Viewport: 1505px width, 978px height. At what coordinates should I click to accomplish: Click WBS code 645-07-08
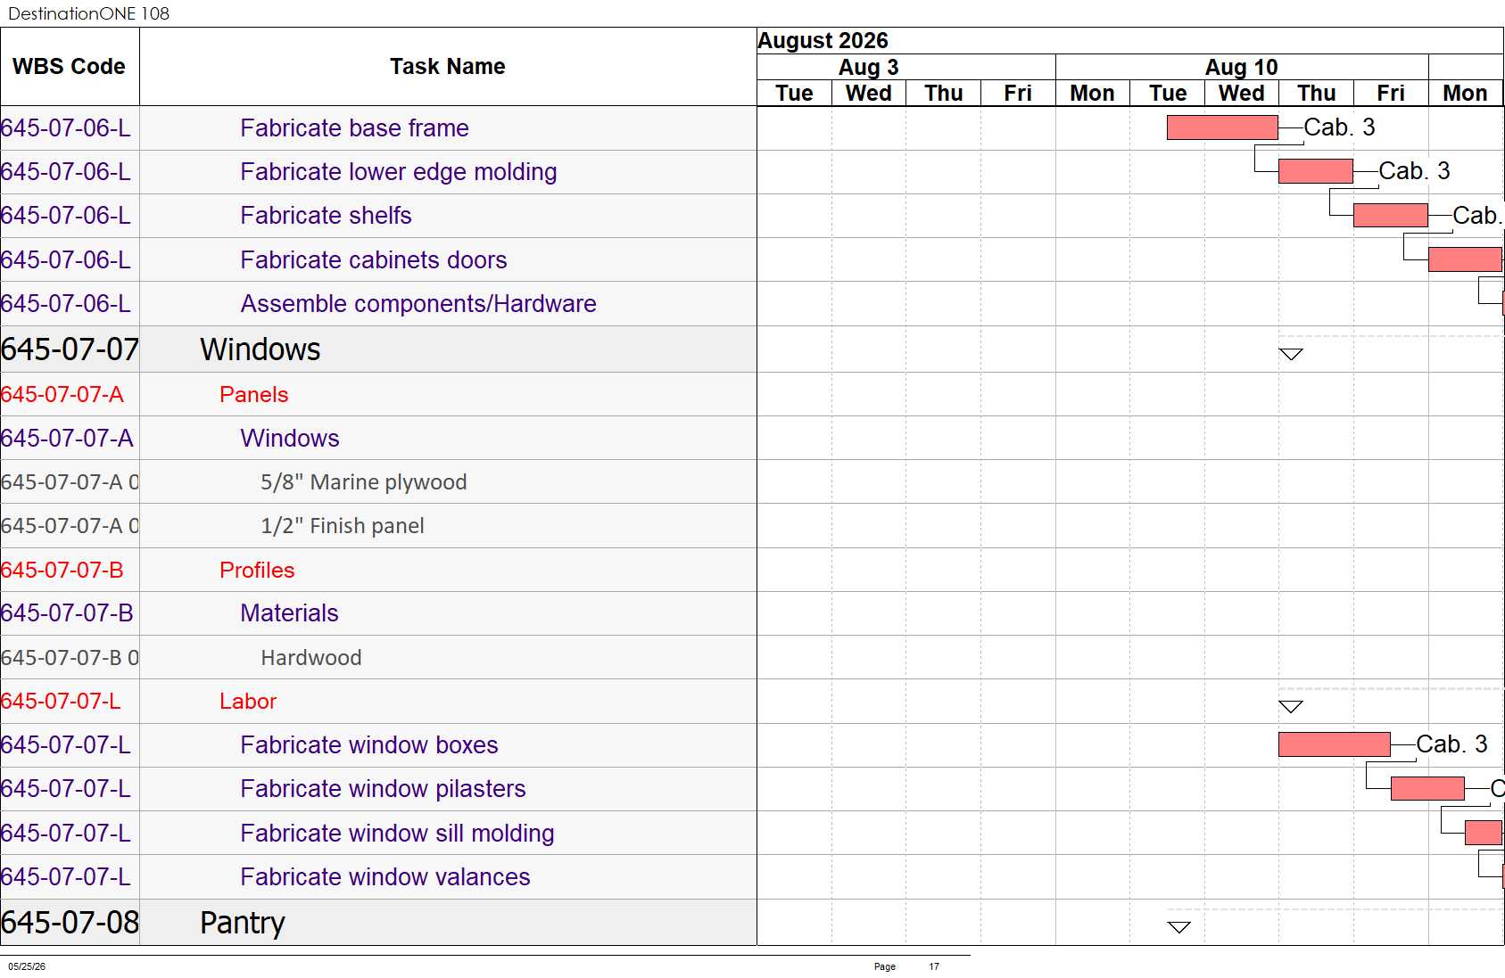coord(70,923)
